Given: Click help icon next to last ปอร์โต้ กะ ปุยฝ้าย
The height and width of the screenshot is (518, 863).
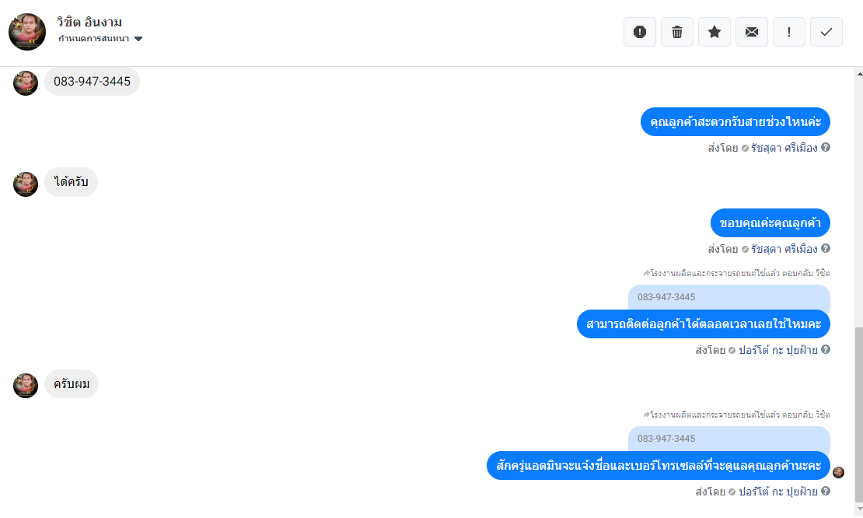Looking at the screenshot, I should tap(826, 491).
